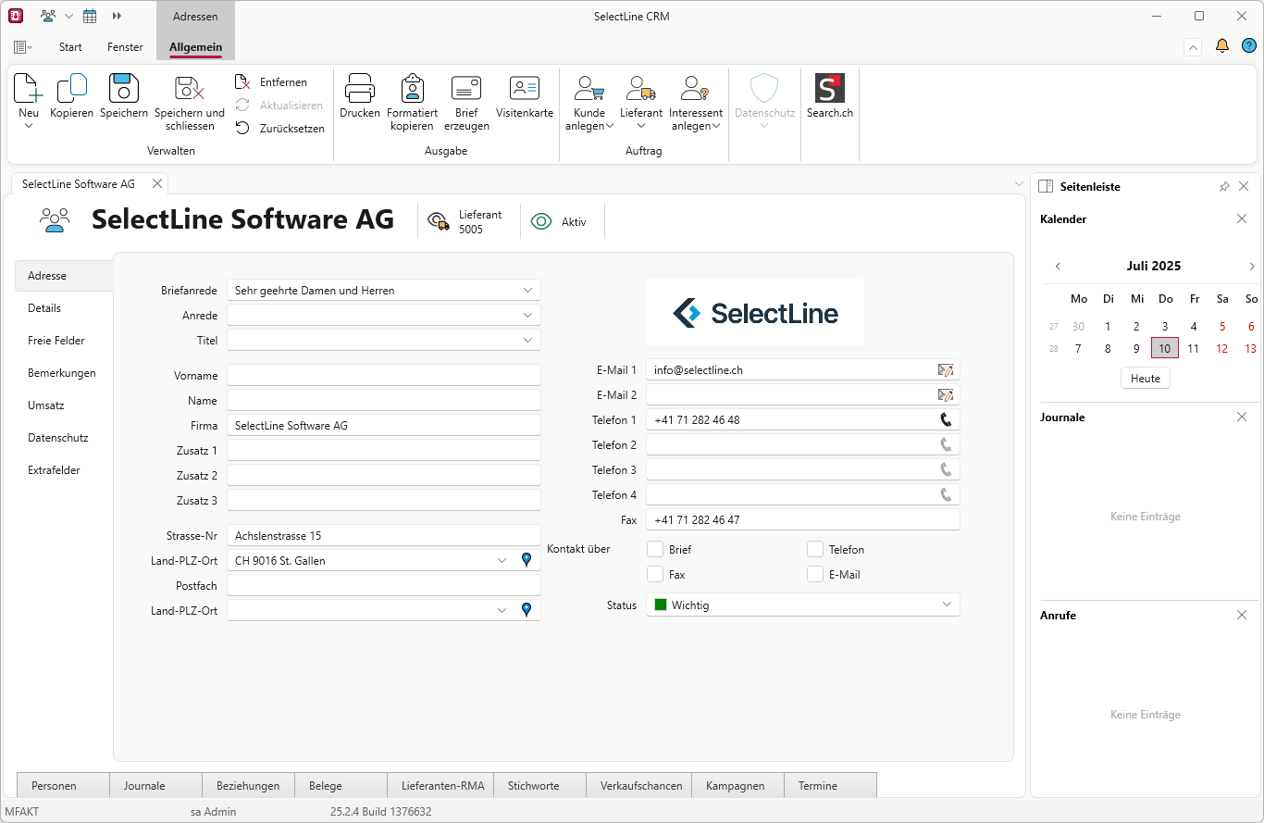Go to next month in calendar
Image resolution: width=1264 pixels, height=823 pixels.
pyautogui.click(x=1251, y=267)
